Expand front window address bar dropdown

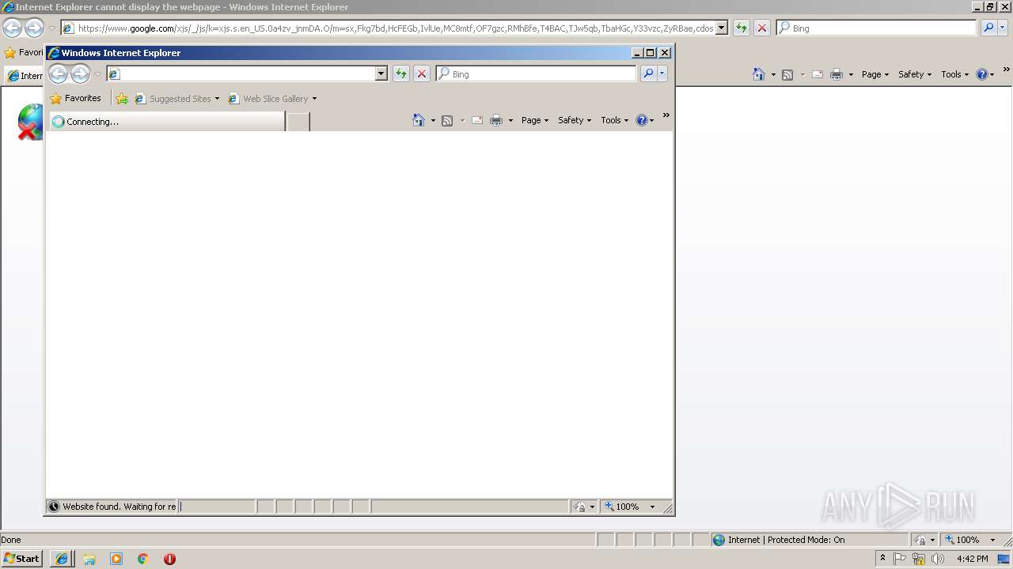point(381,73)
